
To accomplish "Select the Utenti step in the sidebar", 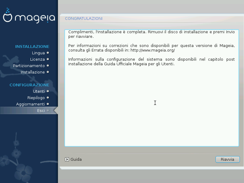I will coord(39,91).
